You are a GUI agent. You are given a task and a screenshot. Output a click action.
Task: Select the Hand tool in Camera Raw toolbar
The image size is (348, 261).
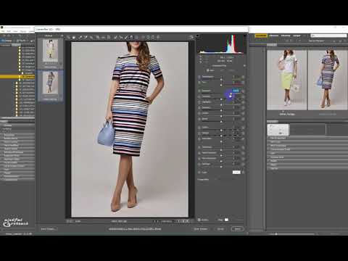tap(74, 38)
